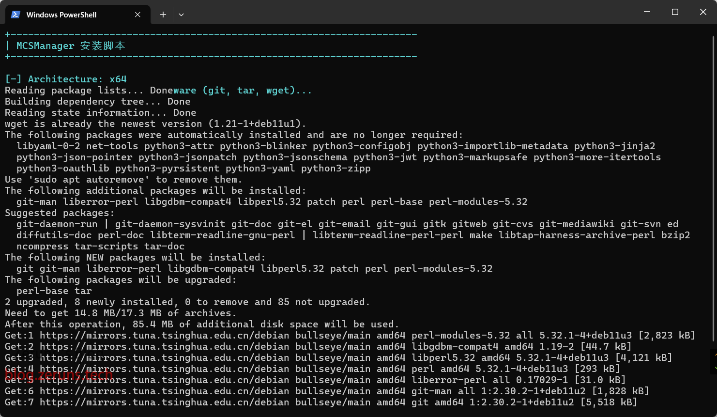Viewport: 717px width, 417px height.
Task: Click 'no longer required:' packages notice line
Action: point(234,135)
